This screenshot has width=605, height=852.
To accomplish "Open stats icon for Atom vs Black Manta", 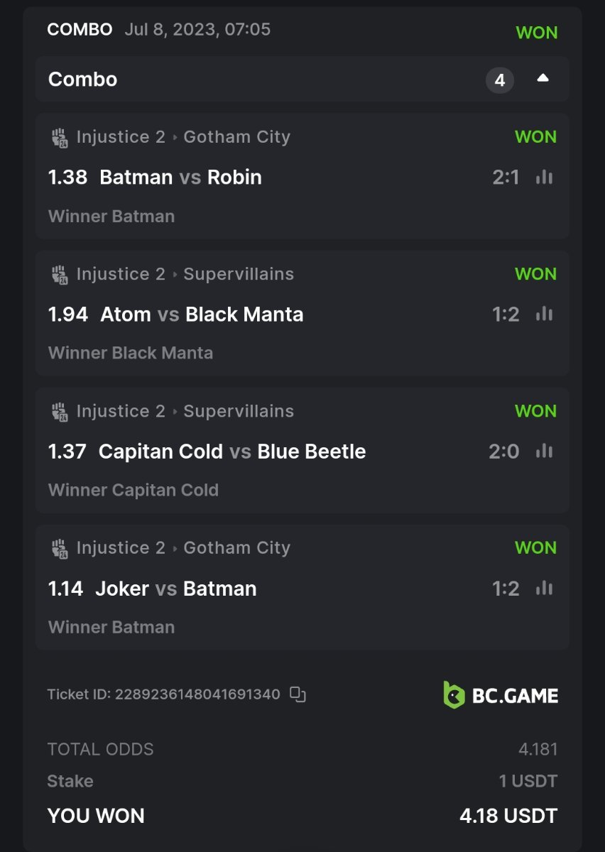I will (x=544, y=314).
